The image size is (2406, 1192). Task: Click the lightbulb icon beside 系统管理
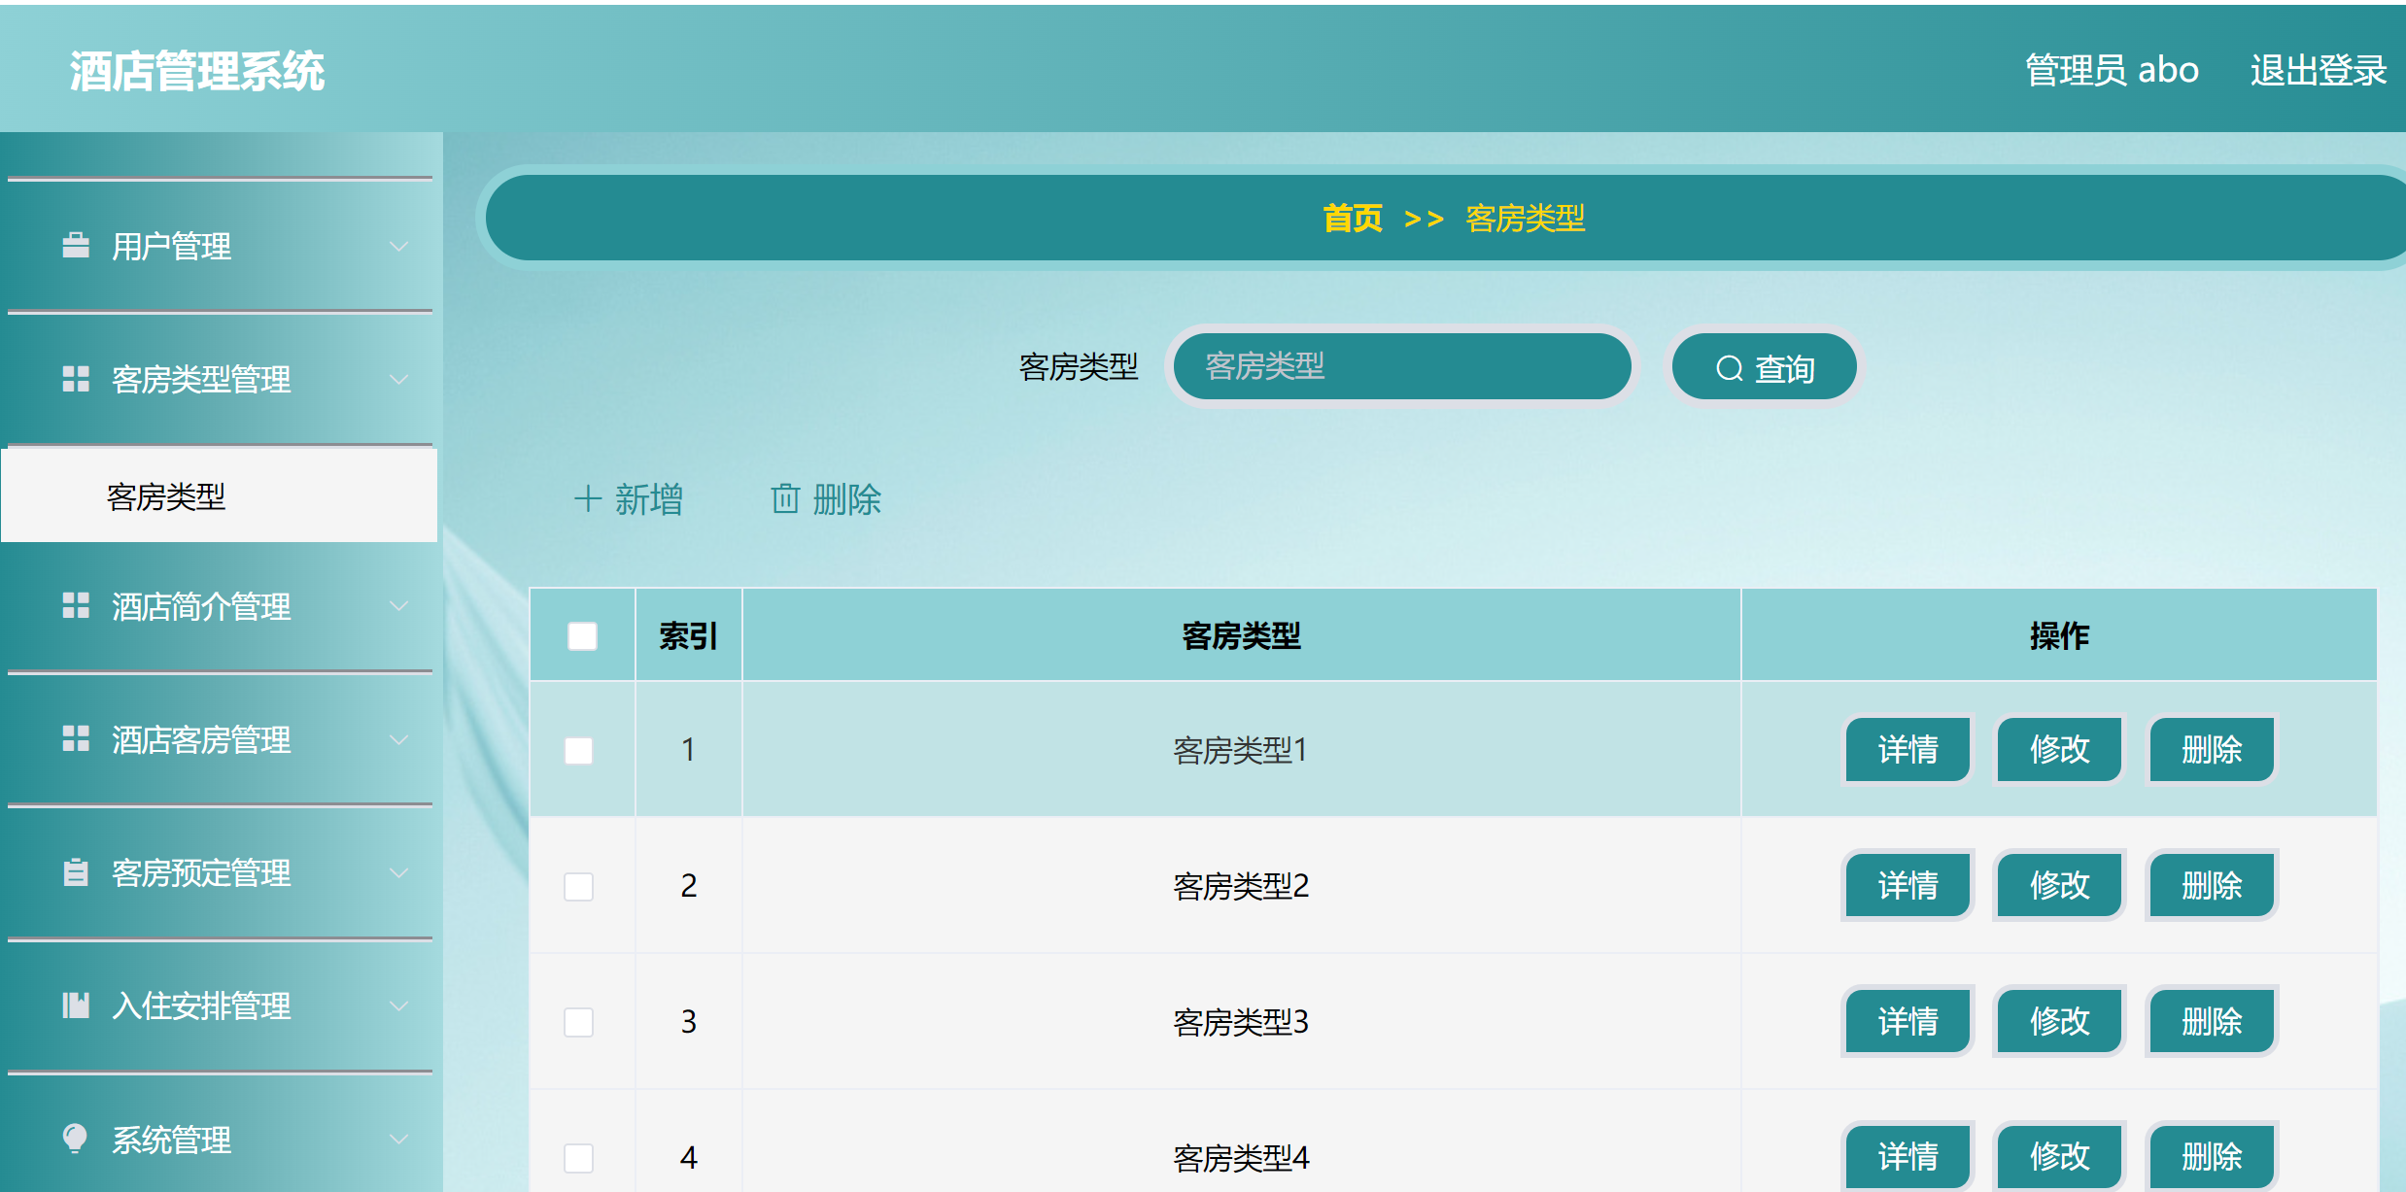[76, 1139]
